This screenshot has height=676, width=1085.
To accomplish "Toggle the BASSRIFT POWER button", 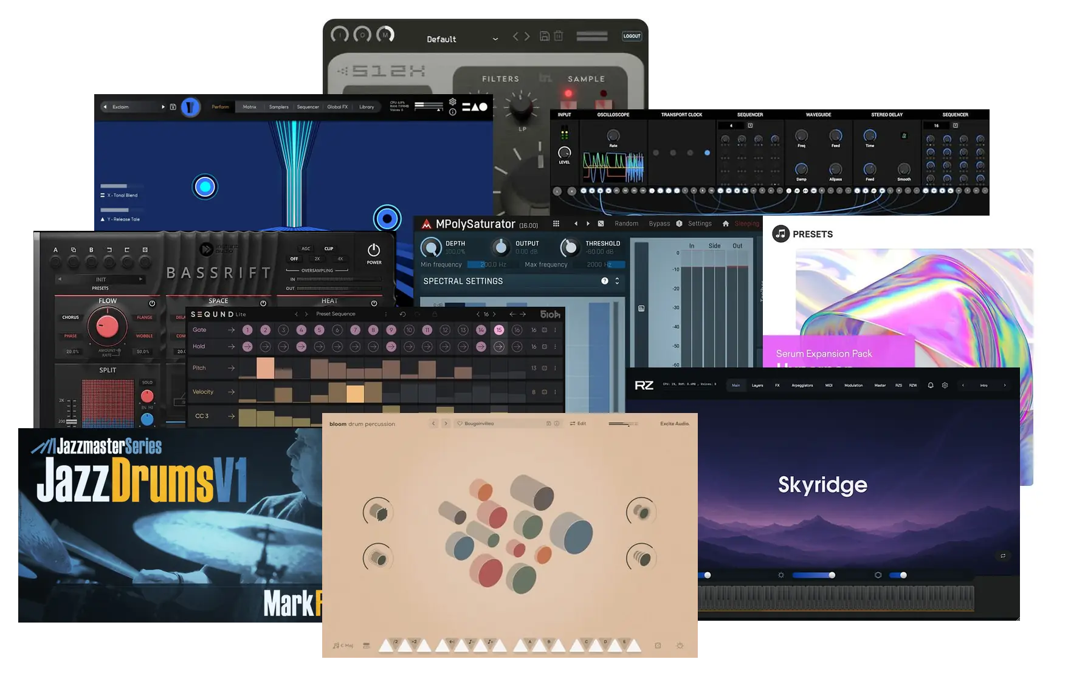I will 374,251.
